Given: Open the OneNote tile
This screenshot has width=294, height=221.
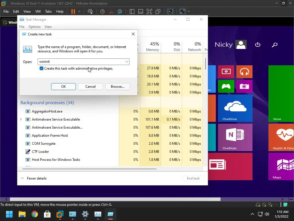Looking at the screenshot, I should point(235,137).
